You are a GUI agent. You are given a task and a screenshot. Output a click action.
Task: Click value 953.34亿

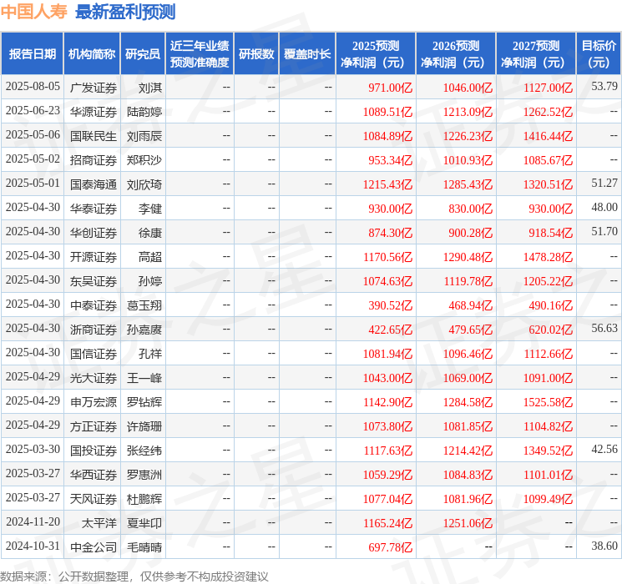coord(391,160)
